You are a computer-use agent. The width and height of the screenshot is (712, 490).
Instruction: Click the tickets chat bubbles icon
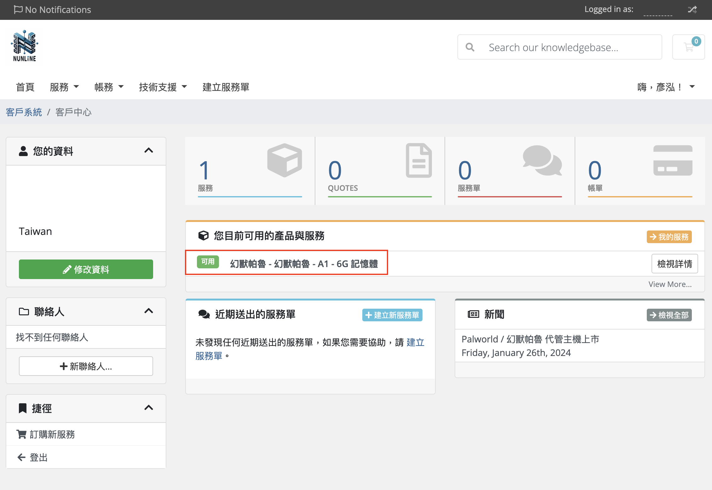542,160
